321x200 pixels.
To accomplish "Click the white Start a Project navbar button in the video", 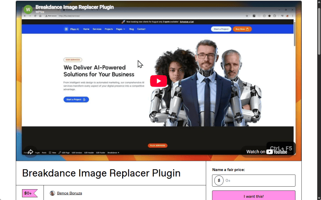I will pyautogui.click(x=221, y=29).
